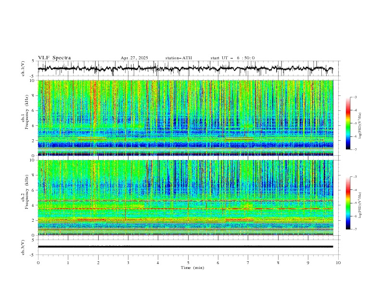This screenshot has height=295, width=381.
Task: Click time axis tick label "0"
Action: tap(38, 263)
